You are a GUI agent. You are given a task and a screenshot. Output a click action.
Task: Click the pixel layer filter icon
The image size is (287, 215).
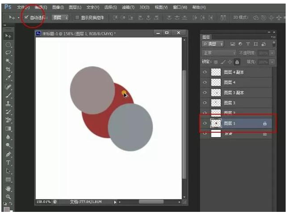(x=233, y=44)
